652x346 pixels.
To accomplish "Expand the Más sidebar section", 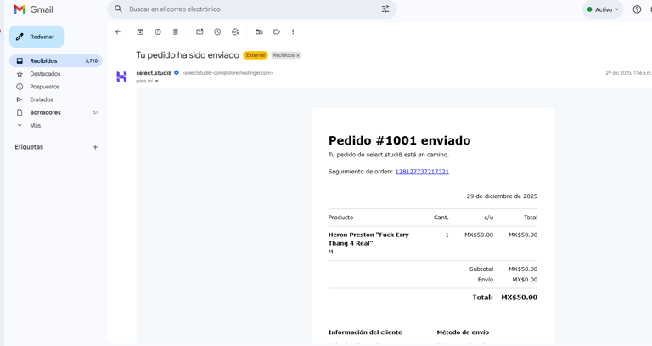I will [x=35, y=125].
